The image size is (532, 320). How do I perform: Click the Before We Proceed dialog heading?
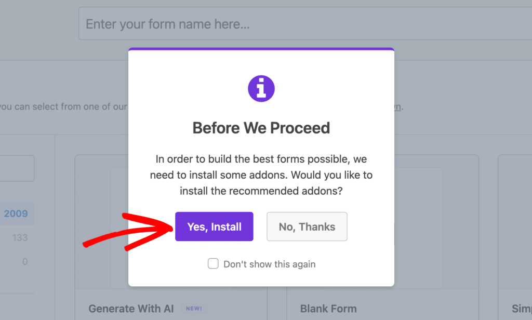pos(261,128)
